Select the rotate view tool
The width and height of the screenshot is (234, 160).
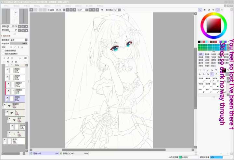[208, 74]
